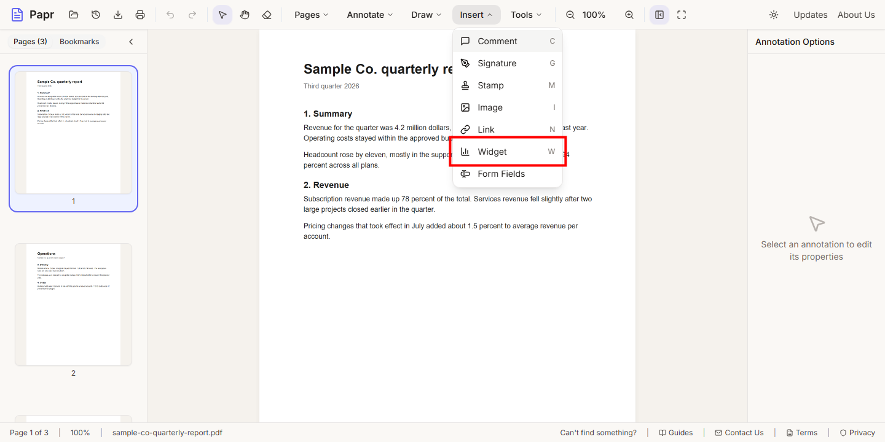The image size is (885, 442).
Task: Click the Papr logo
Action: click(x=33, y=15)
